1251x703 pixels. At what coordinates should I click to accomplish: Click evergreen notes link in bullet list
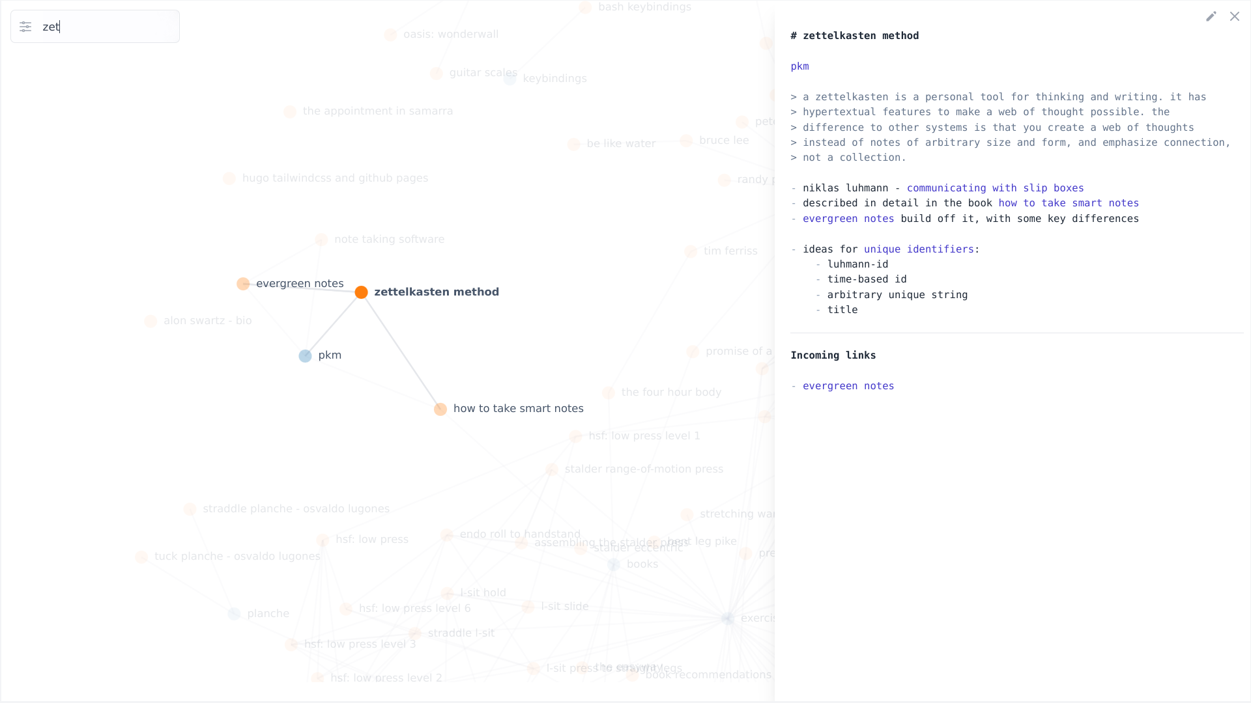(x=848, y=219)
